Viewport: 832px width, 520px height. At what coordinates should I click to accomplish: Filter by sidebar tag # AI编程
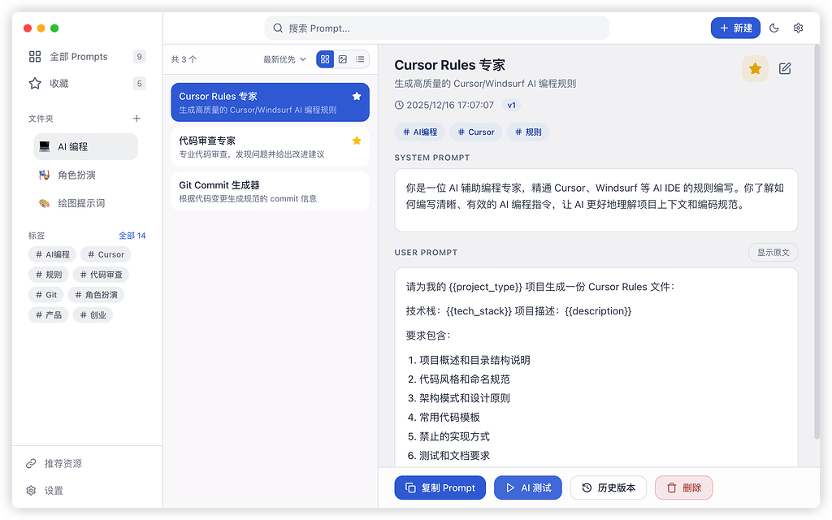coord(53,254)
